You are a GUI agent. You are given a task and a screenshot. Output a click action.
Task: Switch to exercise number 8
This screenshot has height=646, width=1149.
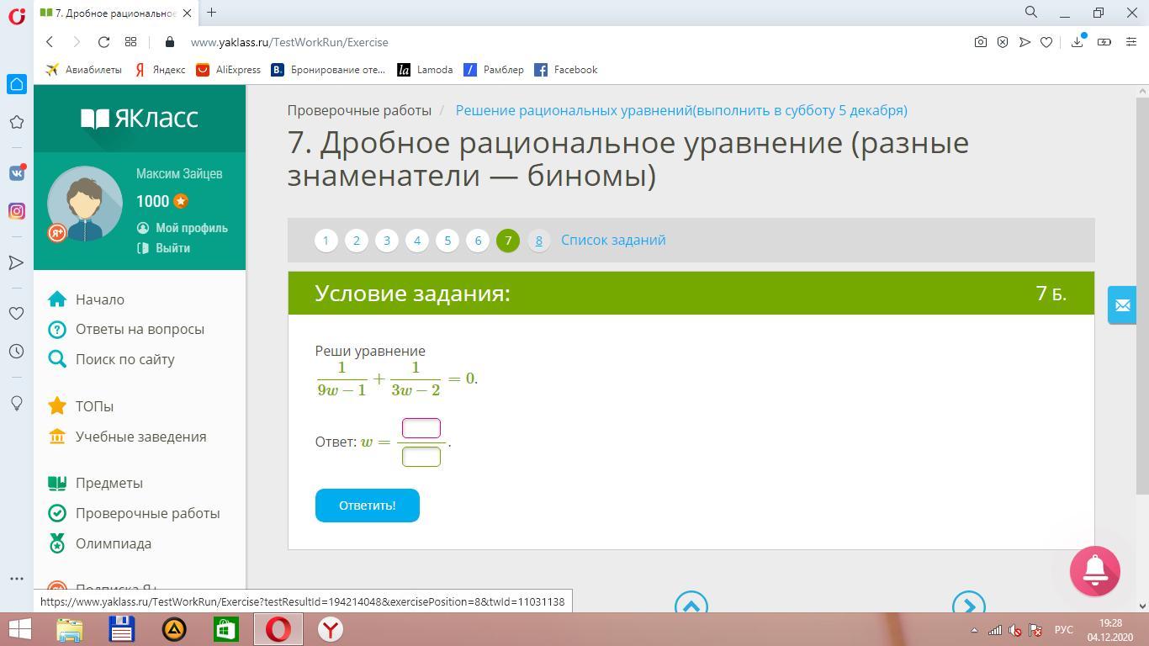[538, 241]
